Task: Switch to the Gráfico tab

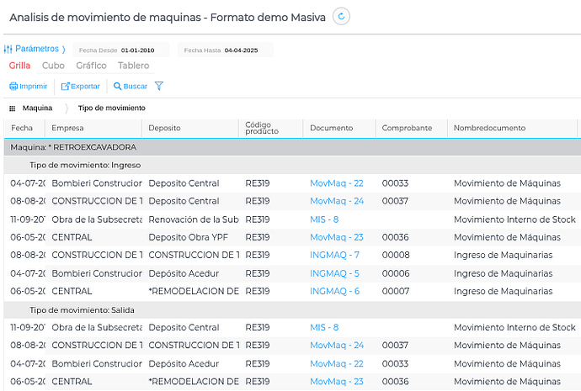Action: (x=91, y=66)
